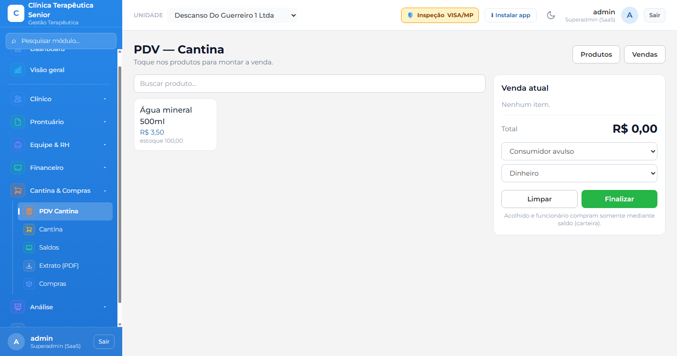Click the admin avatar in the top bar

pos(630,15)
